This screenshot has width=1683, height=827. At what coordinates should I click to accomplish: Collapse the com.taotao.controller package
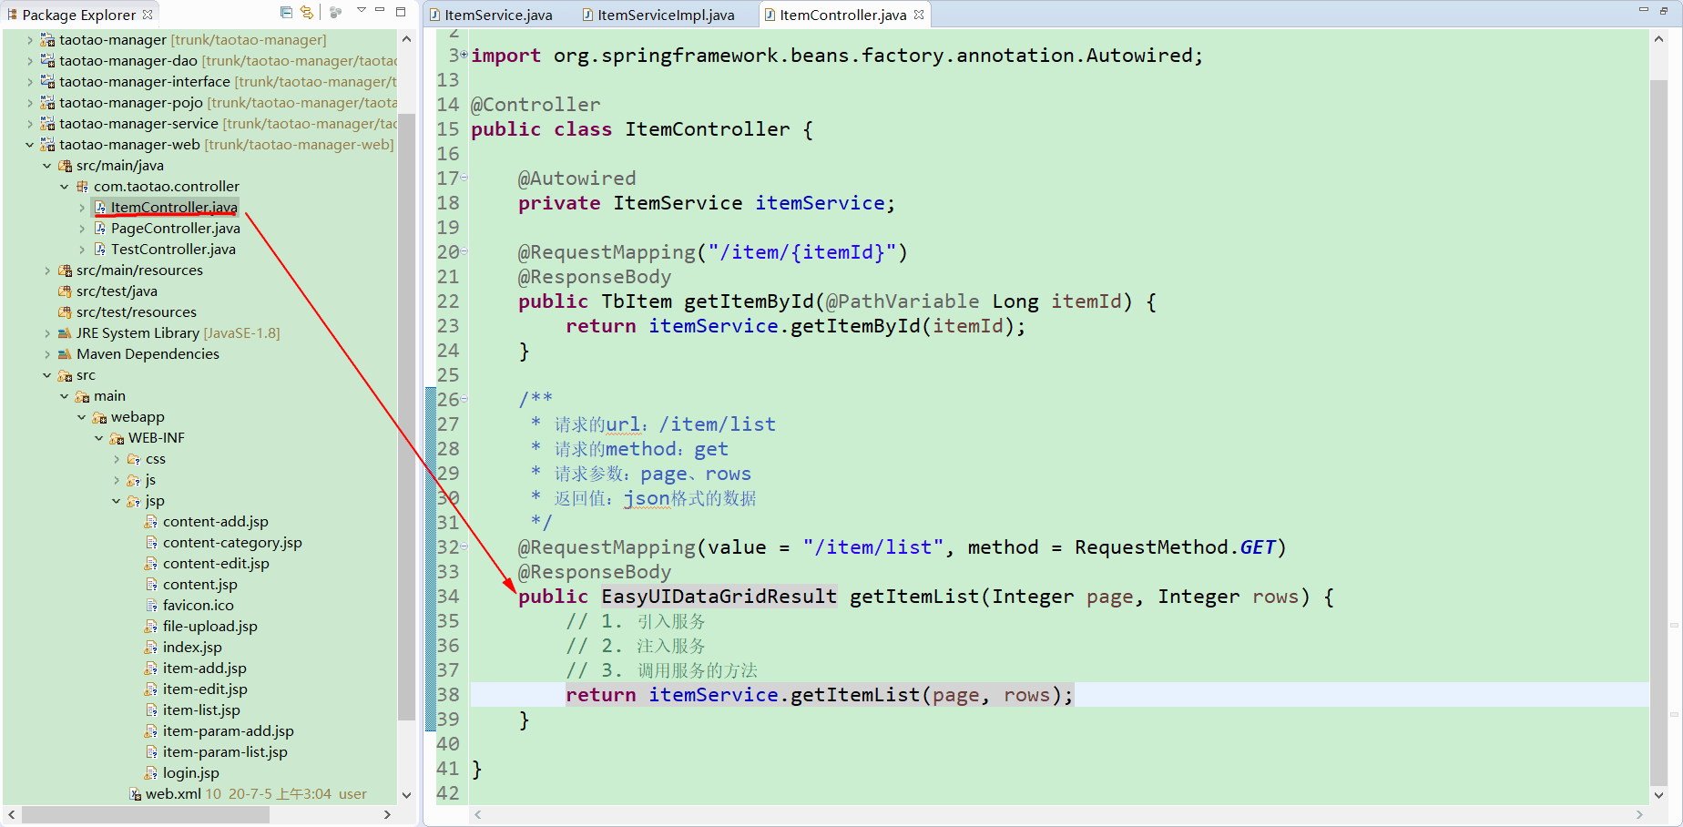[65, 187]
